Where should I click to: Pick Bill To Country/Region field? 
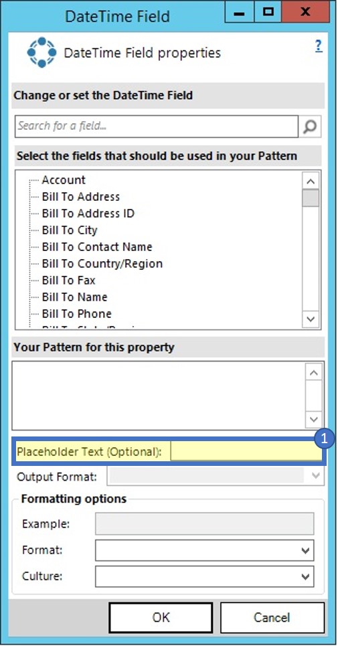click(x=102, y=264)
